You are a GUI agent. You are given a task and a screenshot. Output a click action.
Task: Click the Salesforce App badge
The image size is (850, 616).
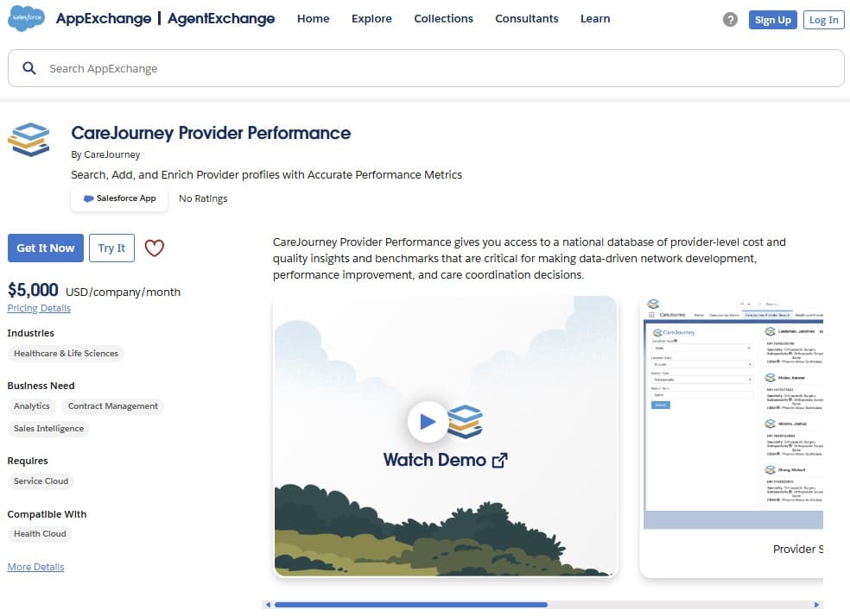119,198
